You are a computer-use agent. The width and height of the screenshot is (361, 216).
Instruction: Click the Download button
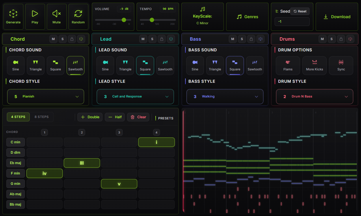point(337,16)
